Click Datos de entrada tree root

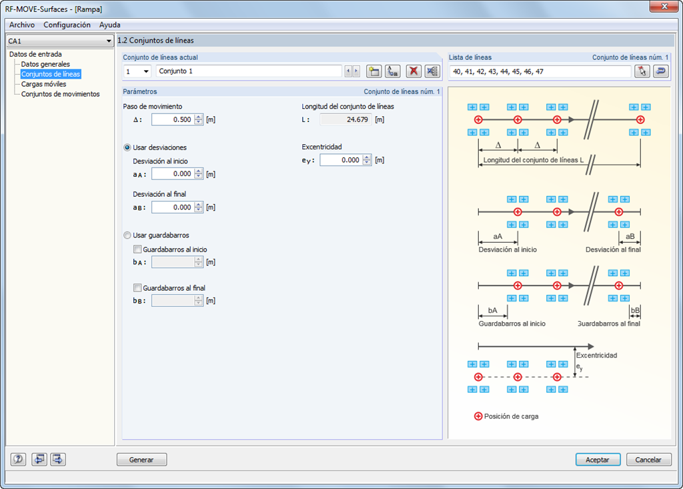click(35, 54)
